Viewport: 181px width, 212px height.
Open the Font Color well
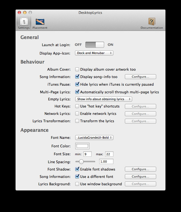click(x=82, y=146)
